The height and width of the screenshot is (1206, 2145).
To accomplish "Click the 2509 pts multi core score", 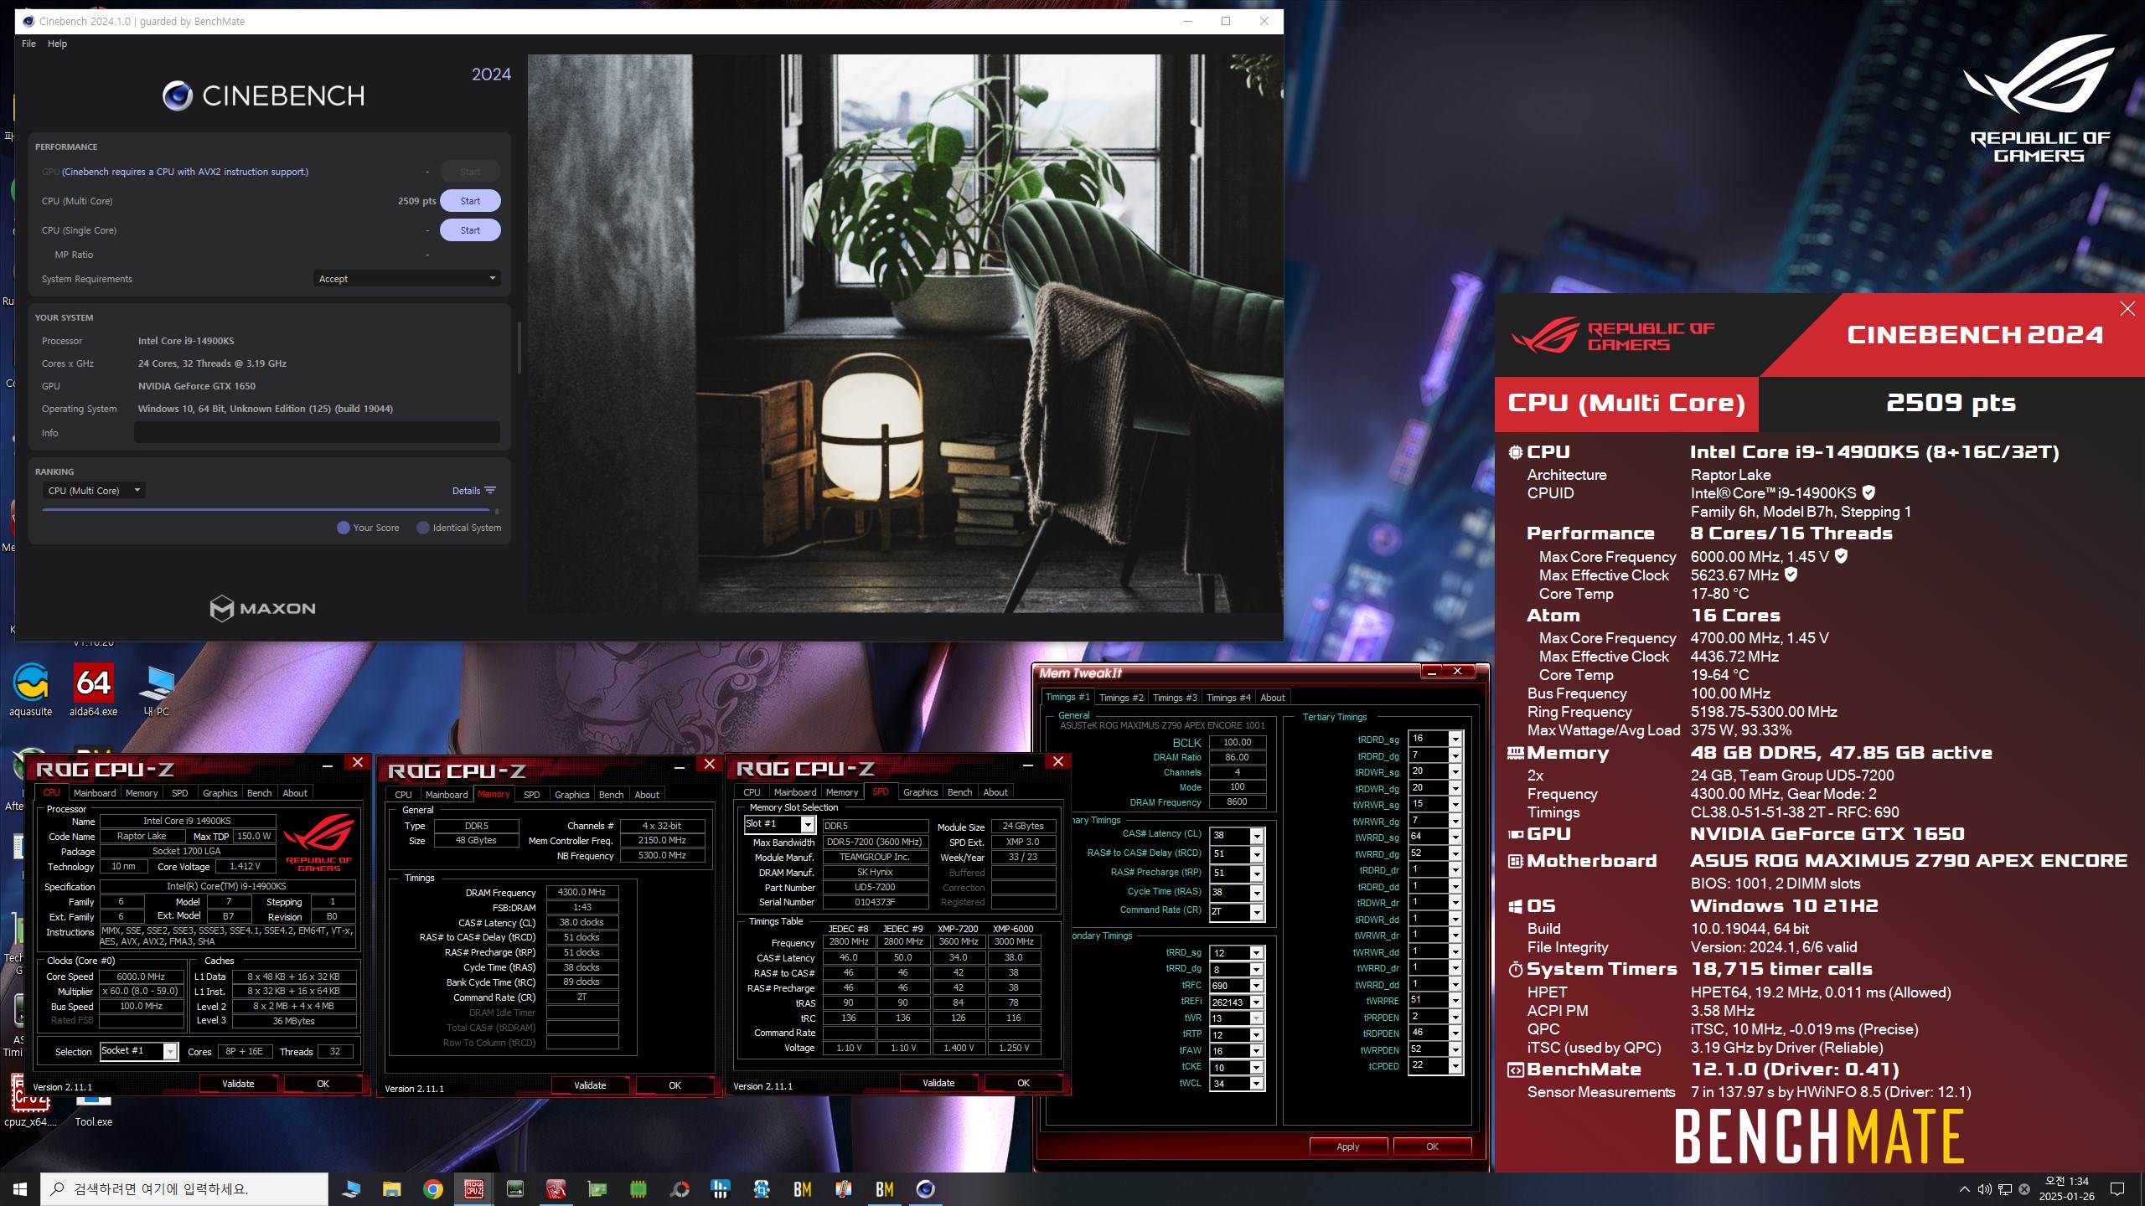I will 416,201.
